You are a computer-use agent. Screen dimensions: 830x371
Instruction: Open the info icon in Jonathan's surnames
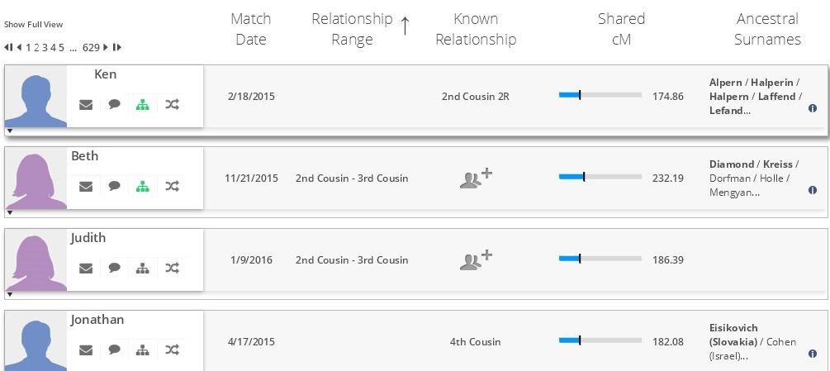(812, 354)
